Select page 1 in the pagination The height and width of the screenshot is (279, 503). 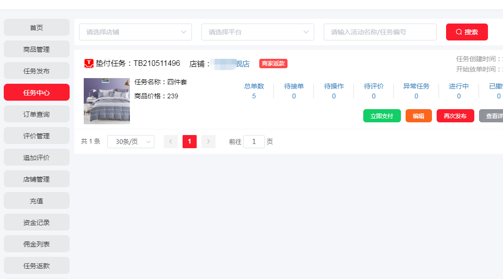190,142
